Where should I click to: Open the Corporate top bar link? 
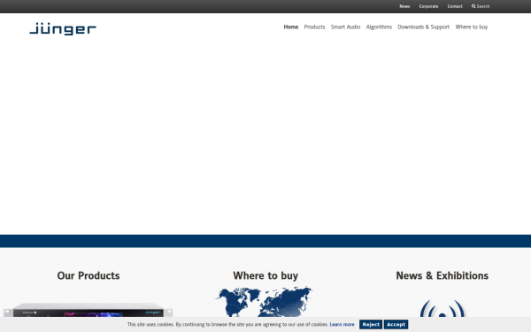428,6
